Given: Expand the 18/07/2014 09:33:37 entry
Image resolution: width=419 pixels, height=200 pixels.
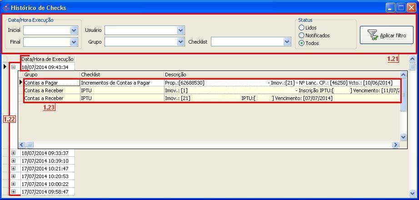Looking at the screenshot, I should [x=13, y=153].
